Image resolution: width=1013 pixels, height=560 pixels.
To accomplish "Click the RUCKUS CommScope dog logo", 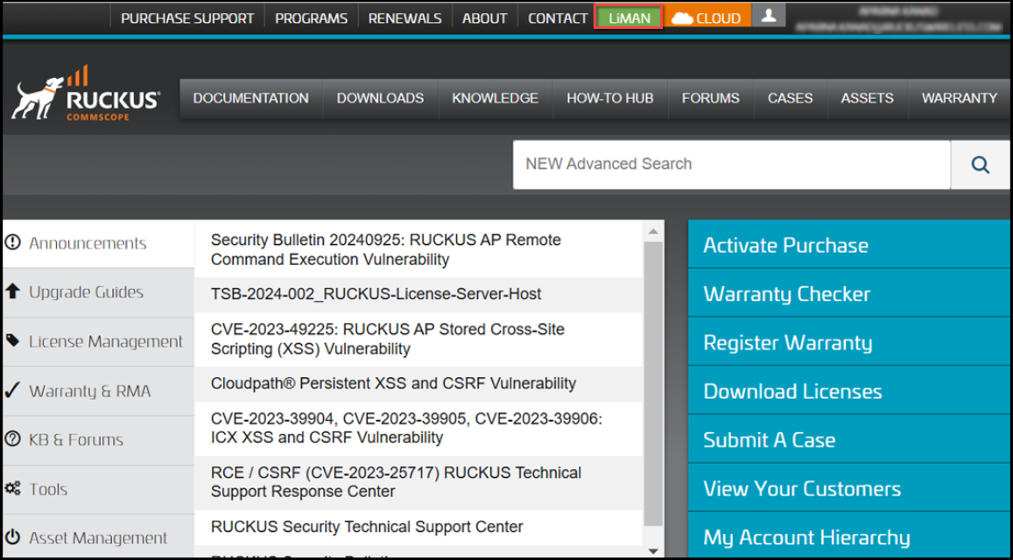I will (86, 93).
